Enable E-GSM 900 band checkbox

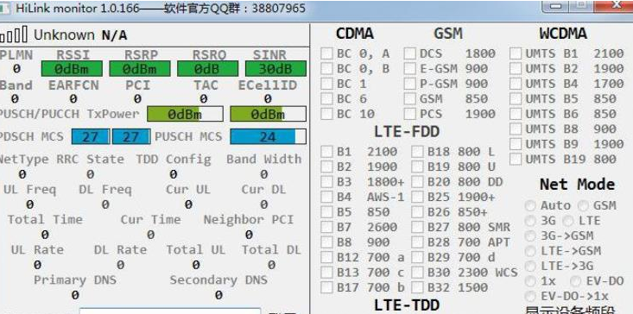(409, 68)
